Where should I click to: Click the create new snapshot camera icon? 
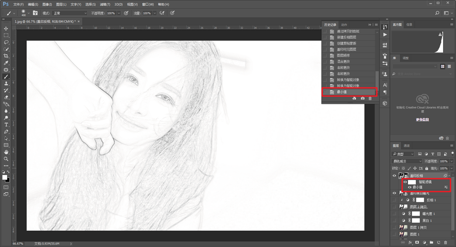[x=362, y=99]
